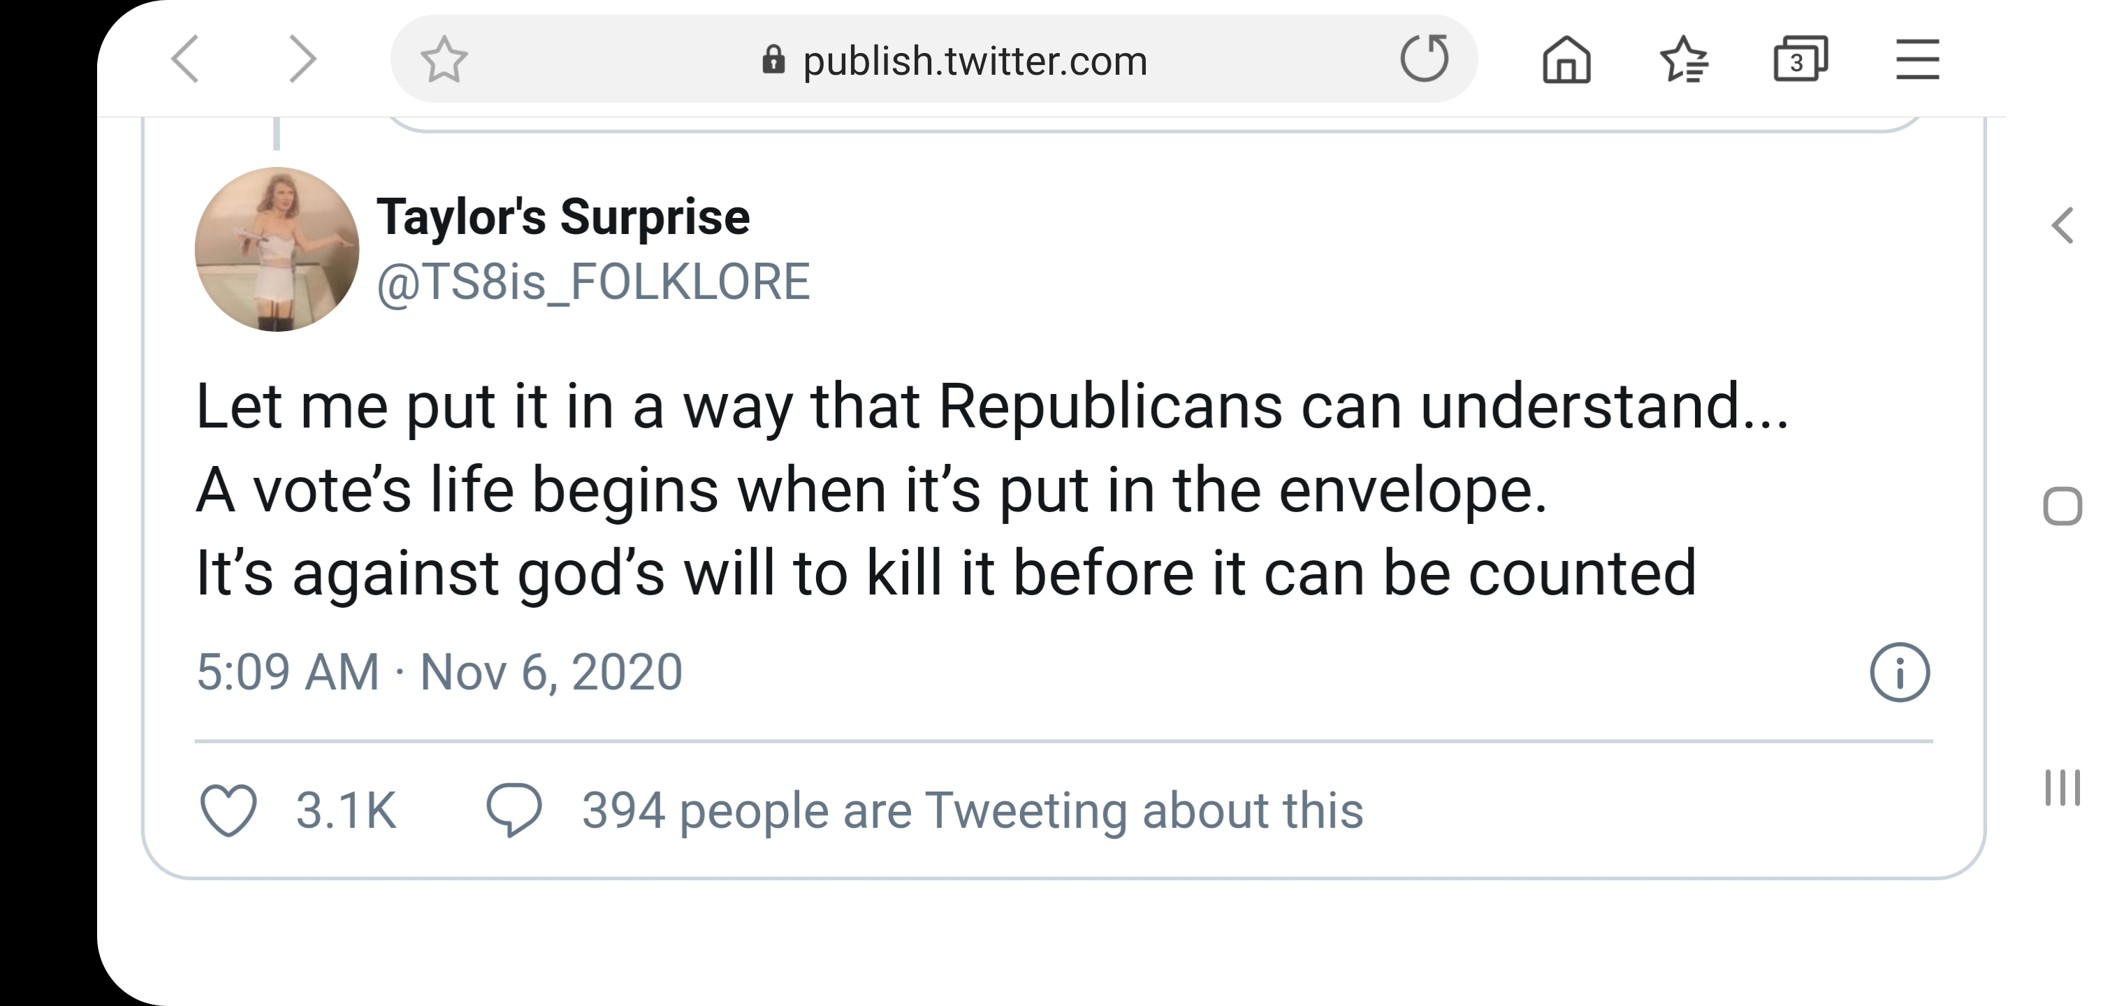
Task: Open Android recent apps button
Action: pos(2062,787)
